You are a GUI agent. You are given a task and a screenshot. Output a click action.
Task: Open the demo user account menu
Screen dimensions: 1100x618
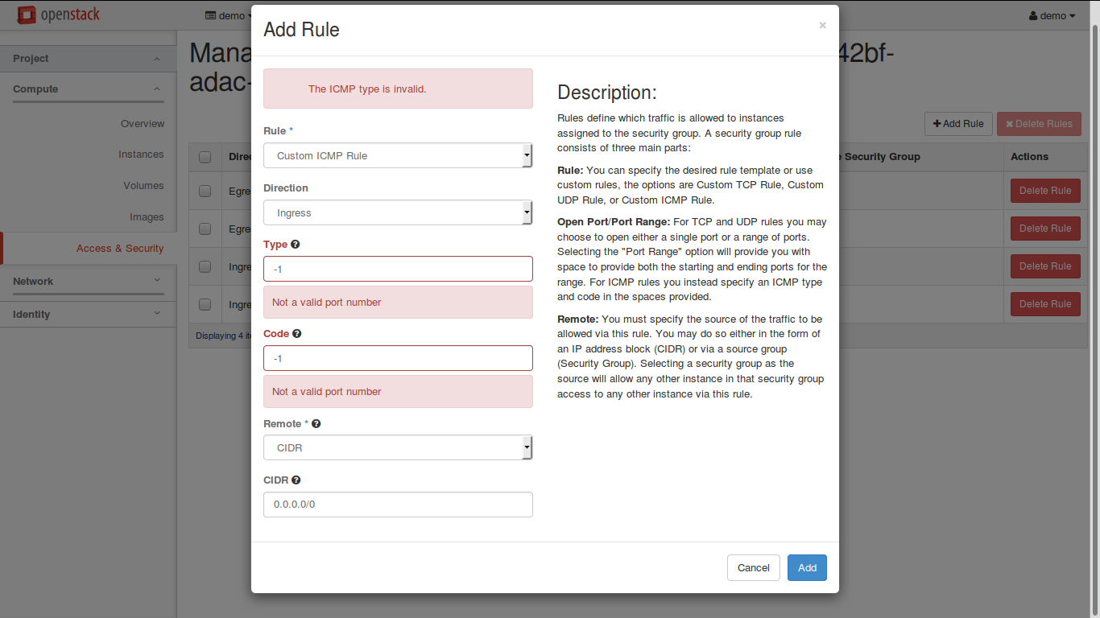coord(1052,16)
